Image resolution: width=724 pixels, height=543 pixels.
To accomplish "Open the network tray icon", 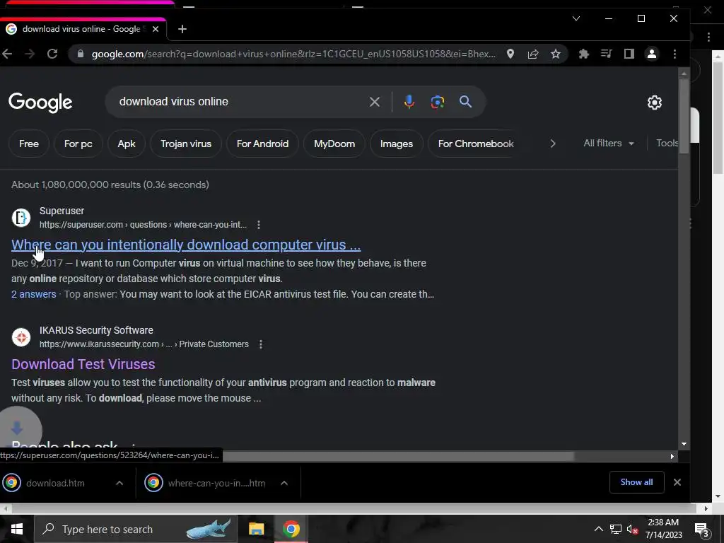I will pyautogui.click(x=616, y=529).
